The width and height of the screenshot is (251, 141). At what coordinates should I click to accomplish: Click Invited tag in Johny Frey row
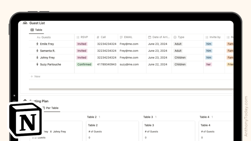(x=82, y=58)
